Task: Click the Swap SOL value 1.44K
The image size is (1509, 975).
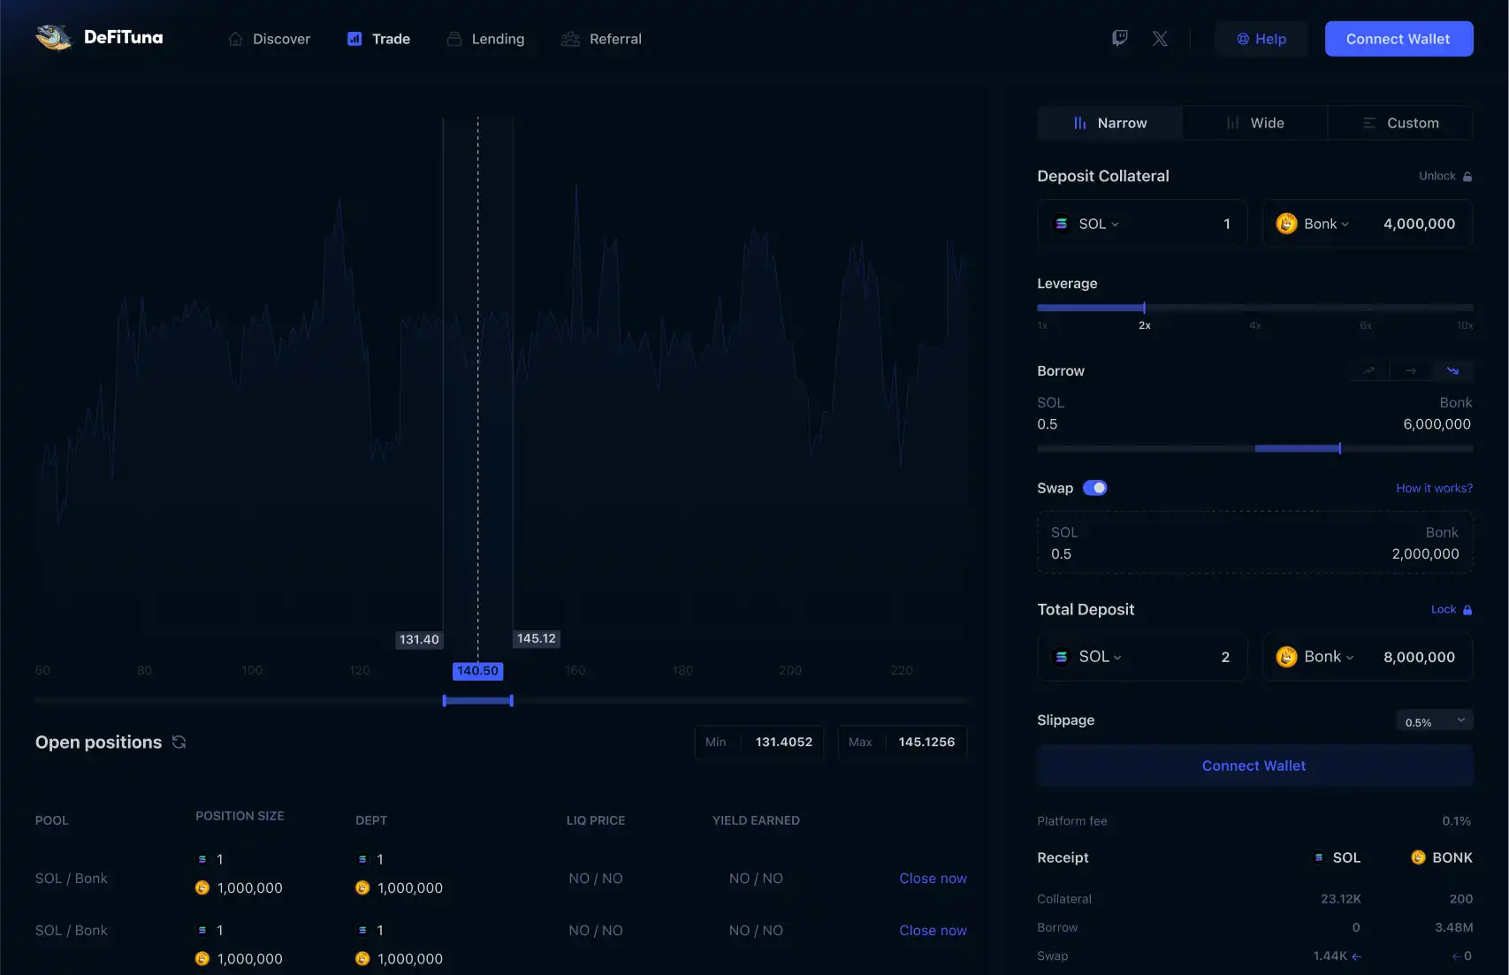Action: [1330, 956]
